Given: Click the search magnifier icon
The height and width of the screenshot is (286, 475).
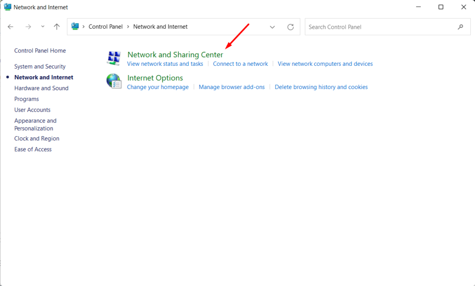Looking at the screenshot, I should point(461,27).
